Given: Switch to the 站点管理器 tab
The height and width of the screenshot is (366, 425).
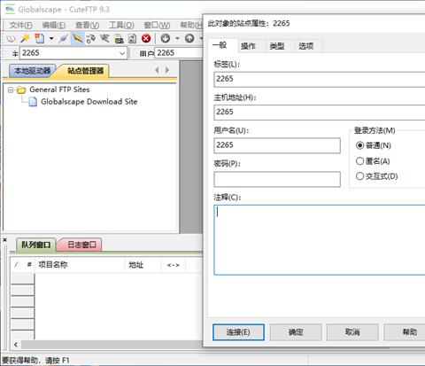Looking at the screenshot, I should (x=85, y=71).
